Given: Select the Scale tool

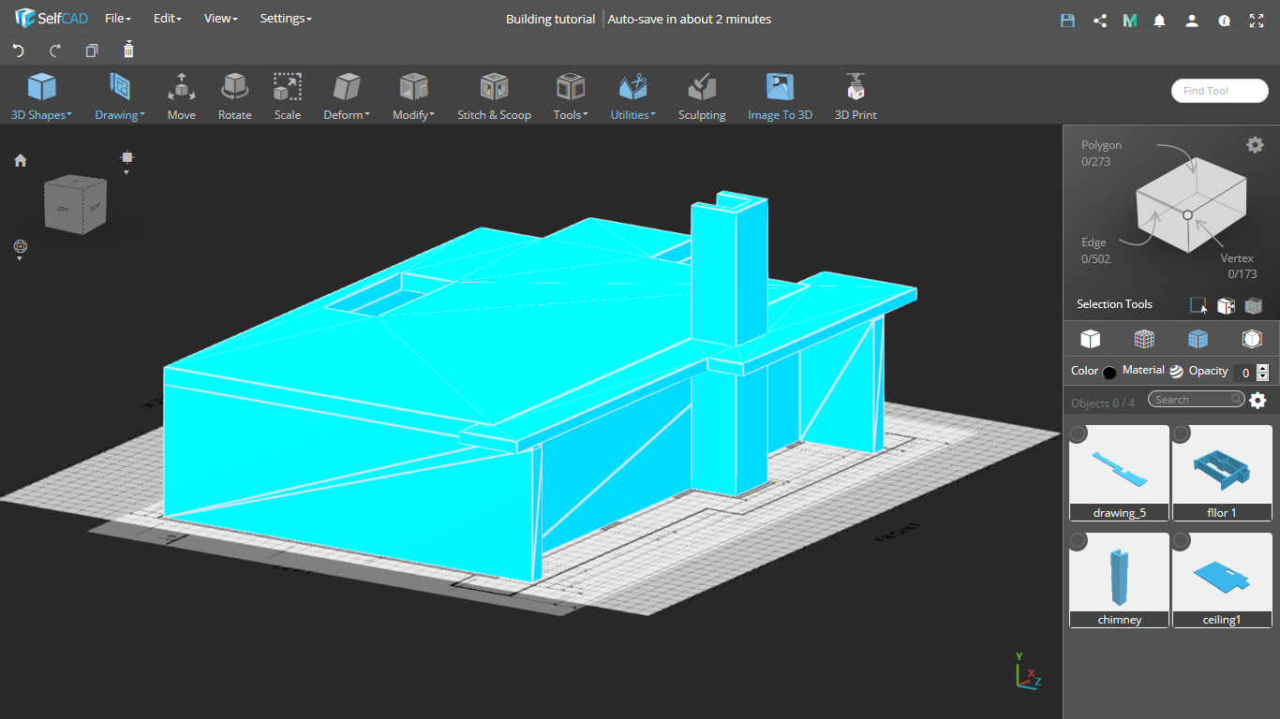Looking at the screenshot, I should pyautogui.click(x=288, y=96).
